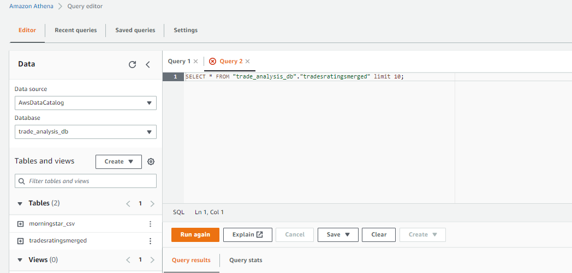The width and height of the screenshot is (572, 273).
Task: Go to previous page of Tables
Action: click(x=128, y=203)
